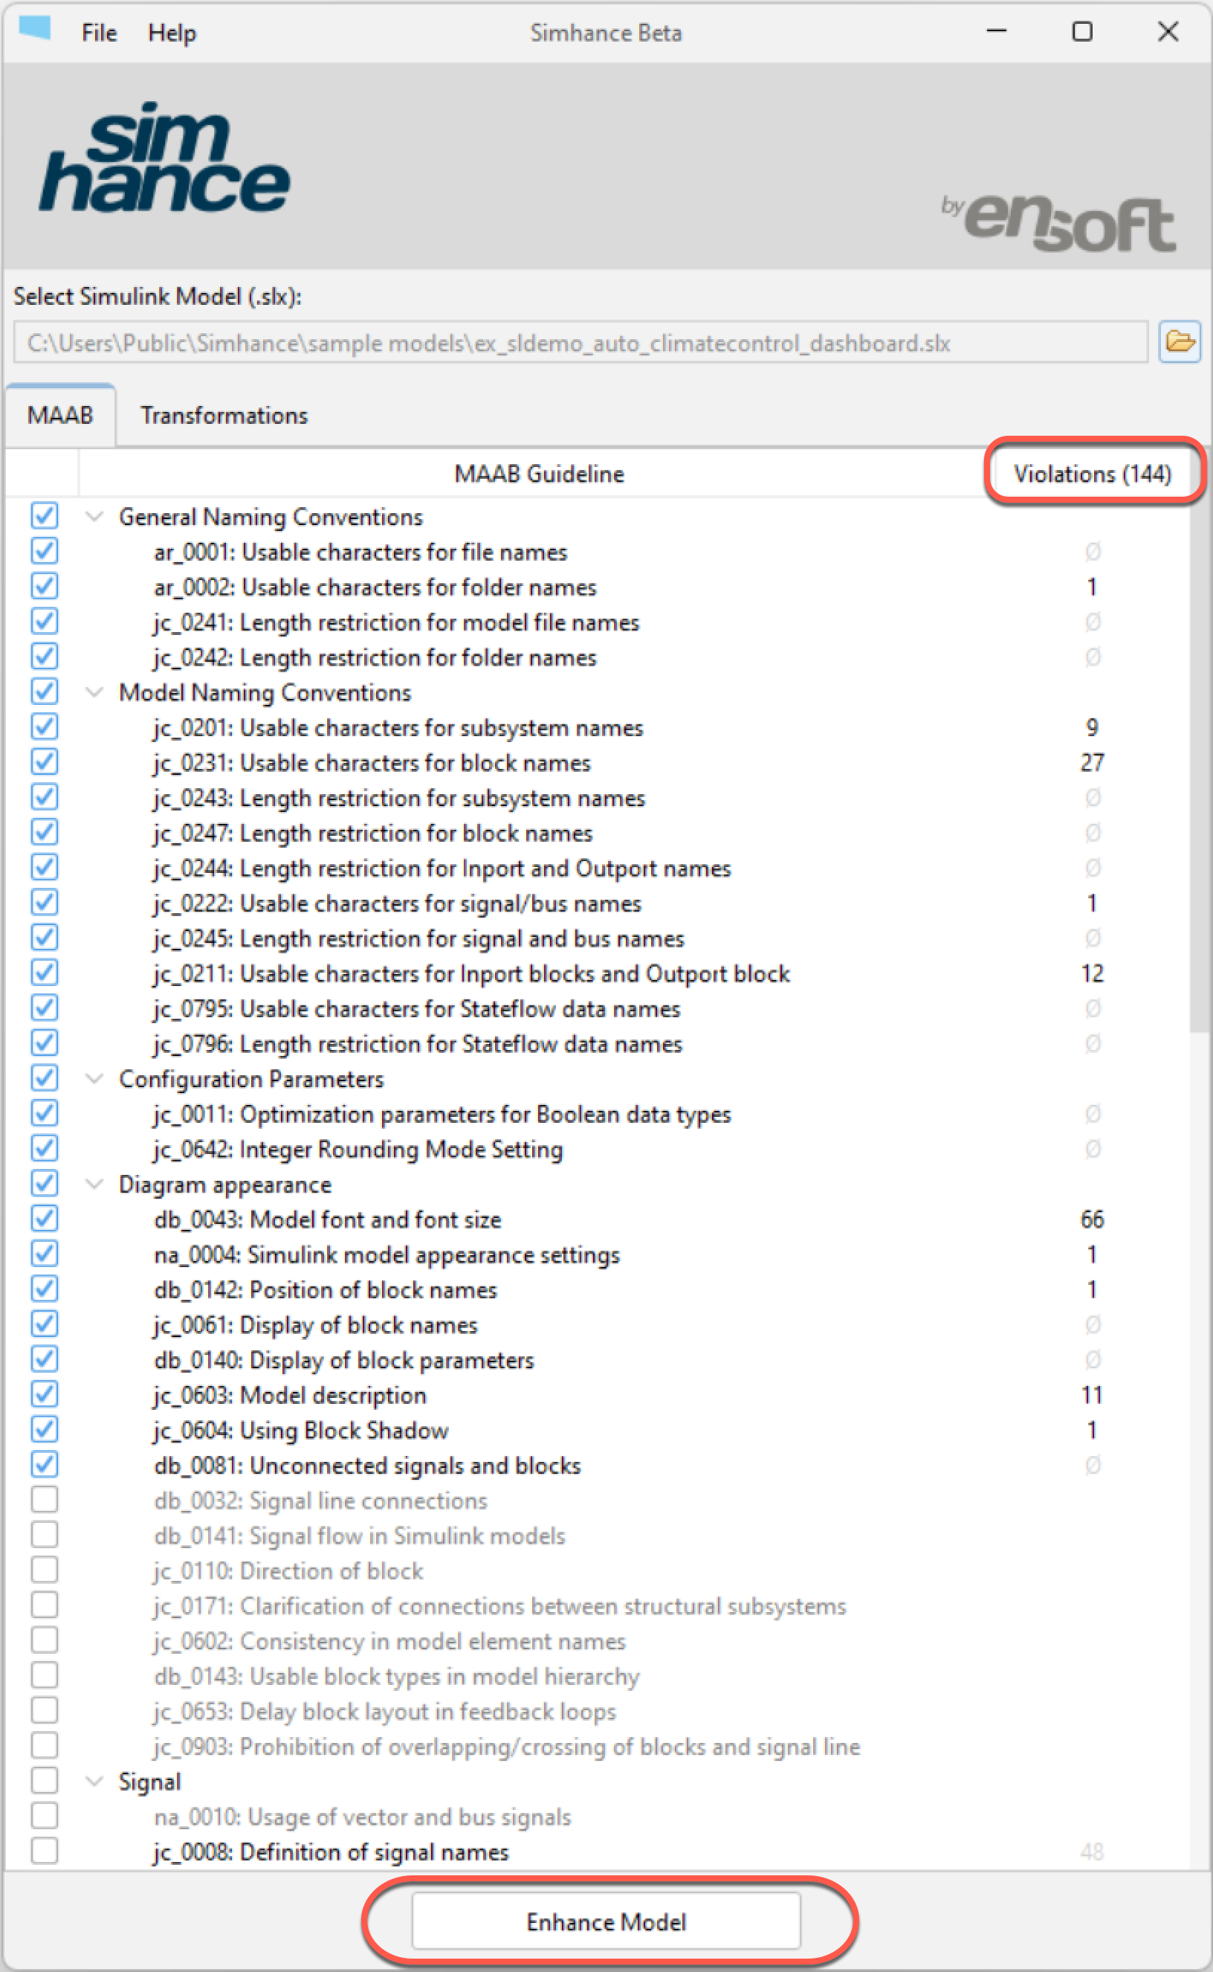Collapse the Signal group

(x=94, y=1781)
